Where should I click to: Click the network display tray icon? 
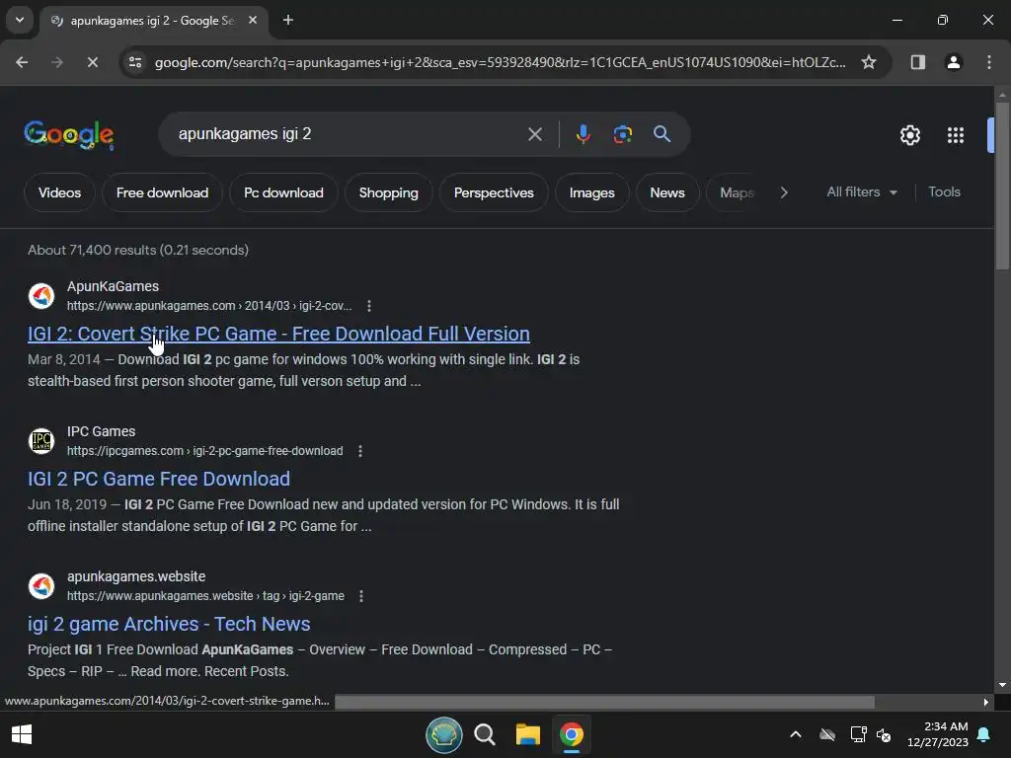(x=858, y=734)
